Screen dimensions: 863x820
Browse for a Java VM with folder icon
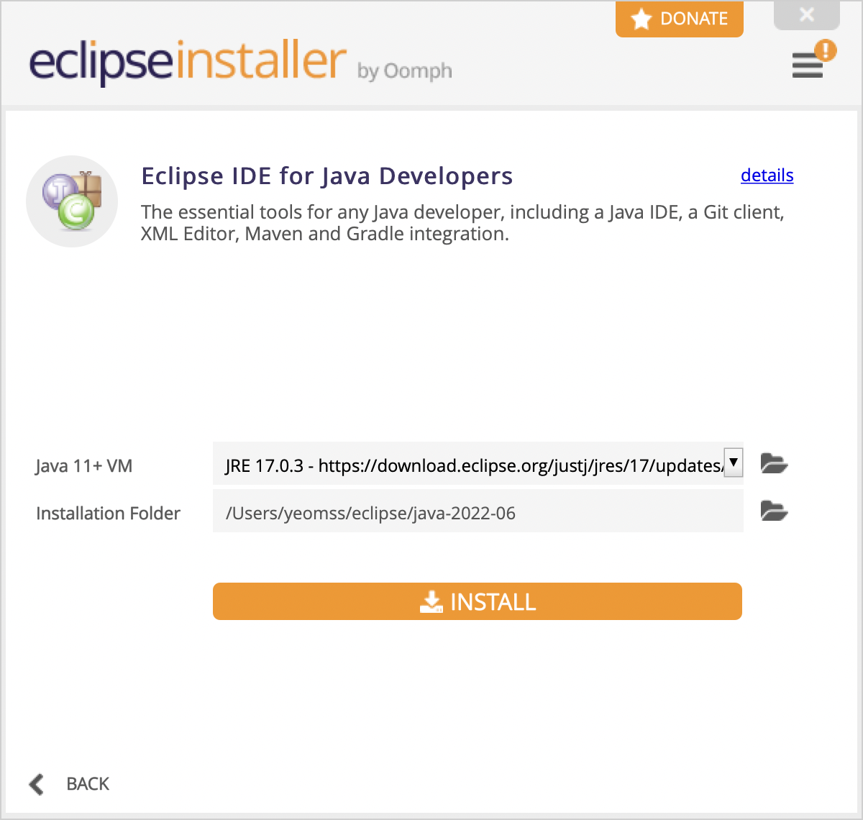click(x=774, y=463)
